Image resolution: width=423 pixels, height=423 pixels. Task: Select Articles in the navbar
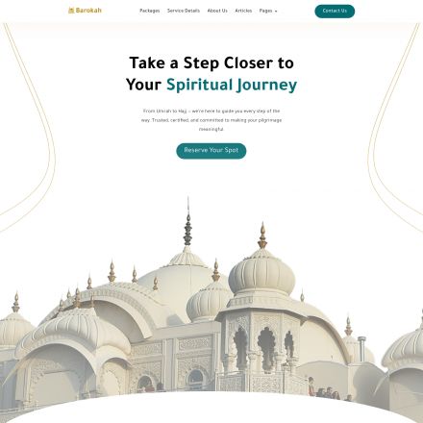(x=243, y=11)
